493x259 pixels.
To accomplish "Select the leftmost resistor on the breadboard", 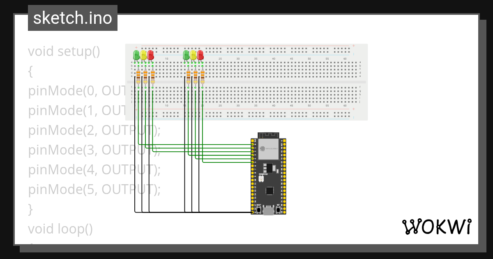I will click(138, 77).
